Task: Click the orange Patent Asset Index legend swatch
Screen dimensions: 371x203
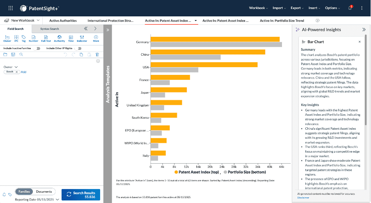Action: (x=176, y=173)
